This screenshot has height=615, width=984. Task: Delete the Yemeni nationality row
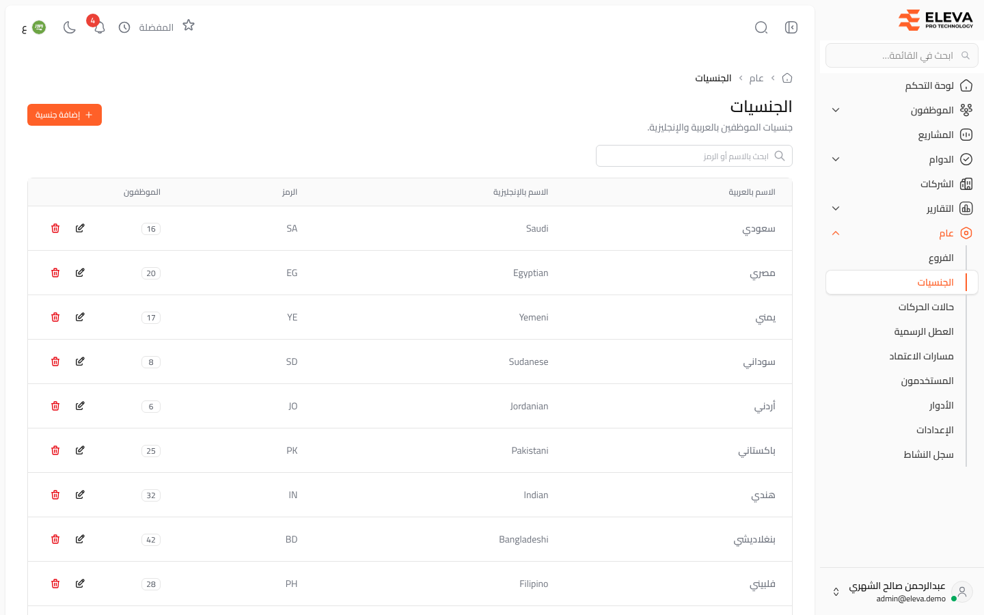click(55, 317)
